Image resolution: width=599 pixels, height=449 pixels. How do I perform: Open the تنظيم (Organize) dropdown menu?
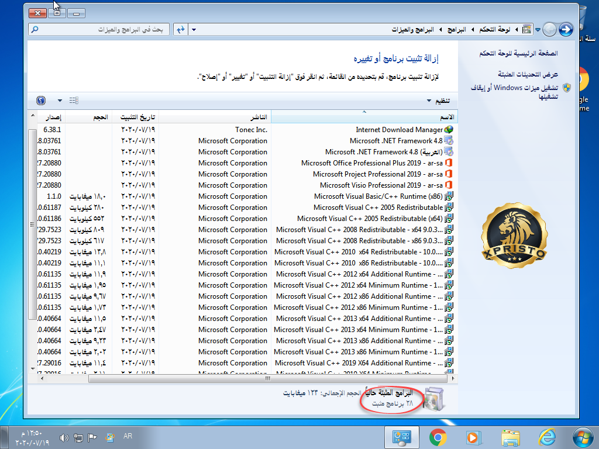(x=439, y=101)
